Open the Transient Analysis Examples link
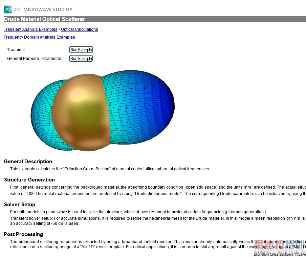The width and height of the screenshot is (306, 257). 30,29
